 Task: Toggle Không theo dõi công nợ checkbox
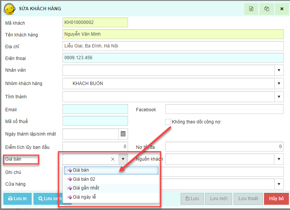168,122
